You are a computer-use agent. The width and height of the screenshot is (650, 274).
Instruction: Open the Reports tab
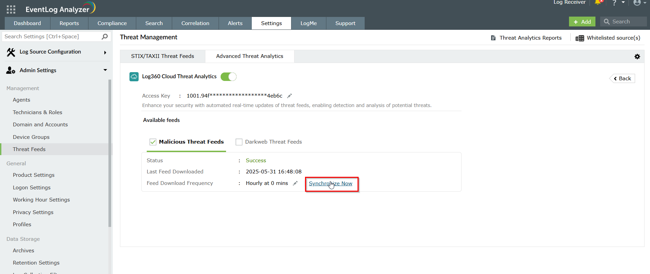(69, 23)
